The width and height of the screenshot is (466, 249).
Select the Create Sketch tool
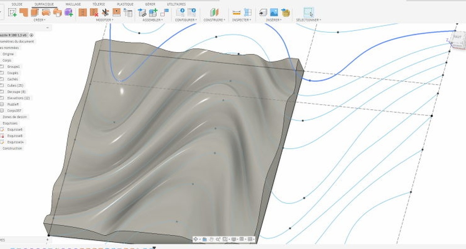(x=12, y=12)
